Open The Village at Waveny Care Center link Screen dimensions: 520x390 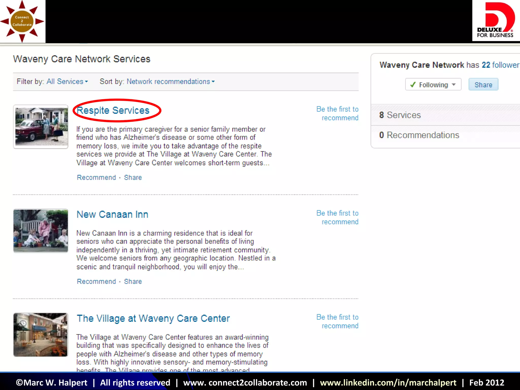click(x=153, y=318)
